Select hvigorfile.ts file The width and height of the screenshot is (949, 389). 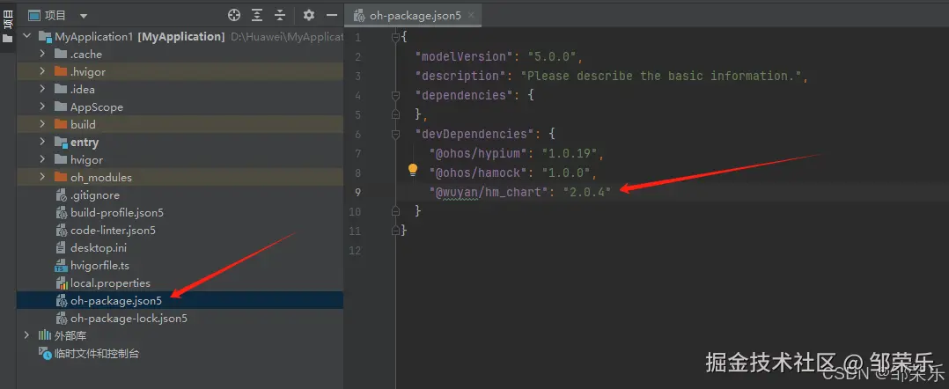point(99,265)
